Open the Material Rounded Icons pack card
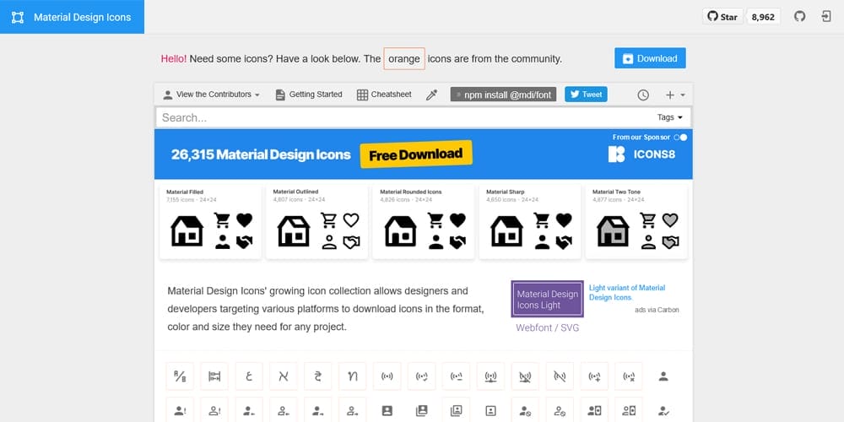The height and width of the screenshot is (422, 844). point(424,221)
